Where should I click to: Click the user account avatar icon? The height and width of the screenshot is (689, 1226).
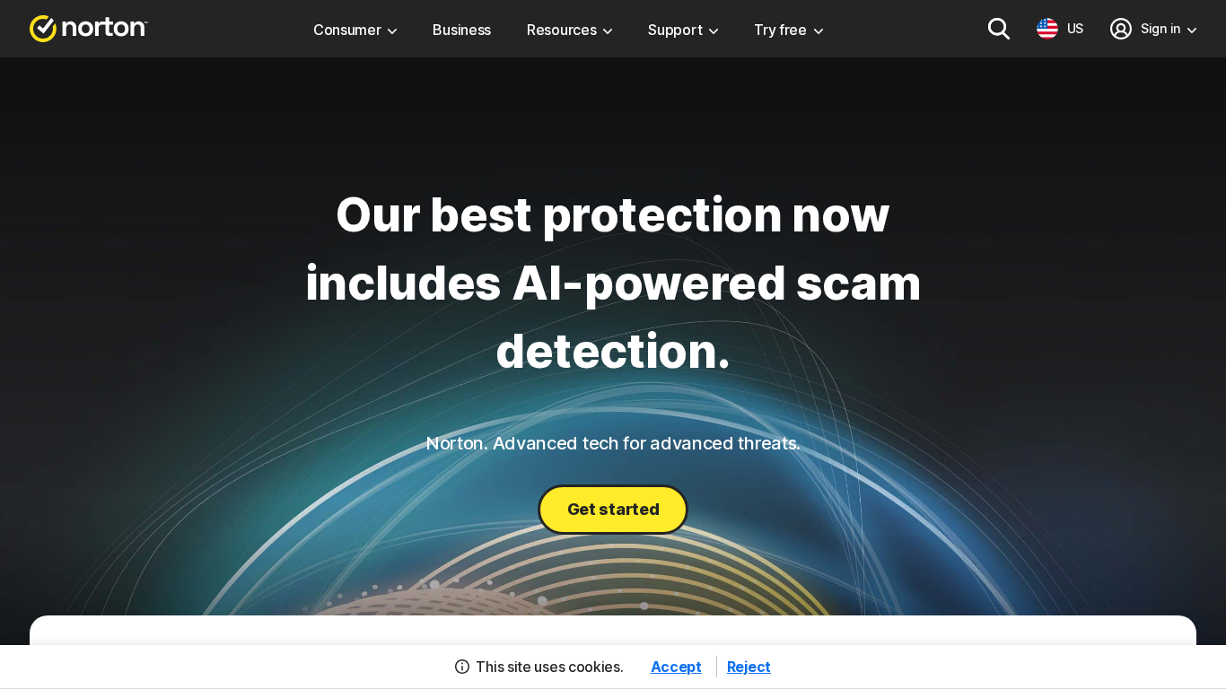(x=1121, y=29)
